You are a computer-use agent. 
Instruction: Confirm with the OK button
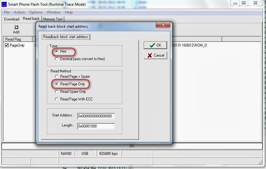(155, 45)
